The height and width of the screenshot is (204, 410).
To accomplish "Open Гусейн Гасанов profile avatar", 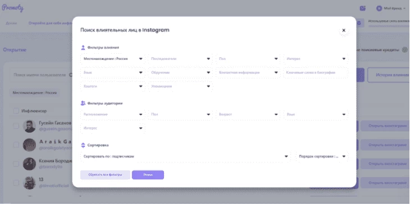I will [29, 126].
